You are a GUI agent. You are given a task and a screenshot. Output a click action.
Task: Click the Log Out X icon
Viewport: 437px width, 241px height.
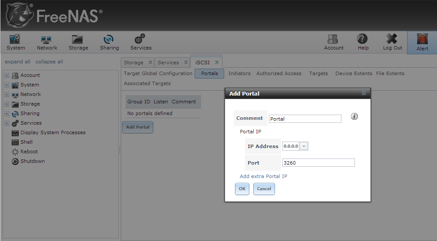click(391, 39)
